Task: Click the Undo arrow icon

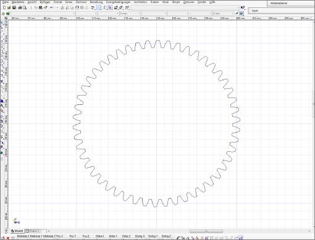Action: (x=51, y=8)
